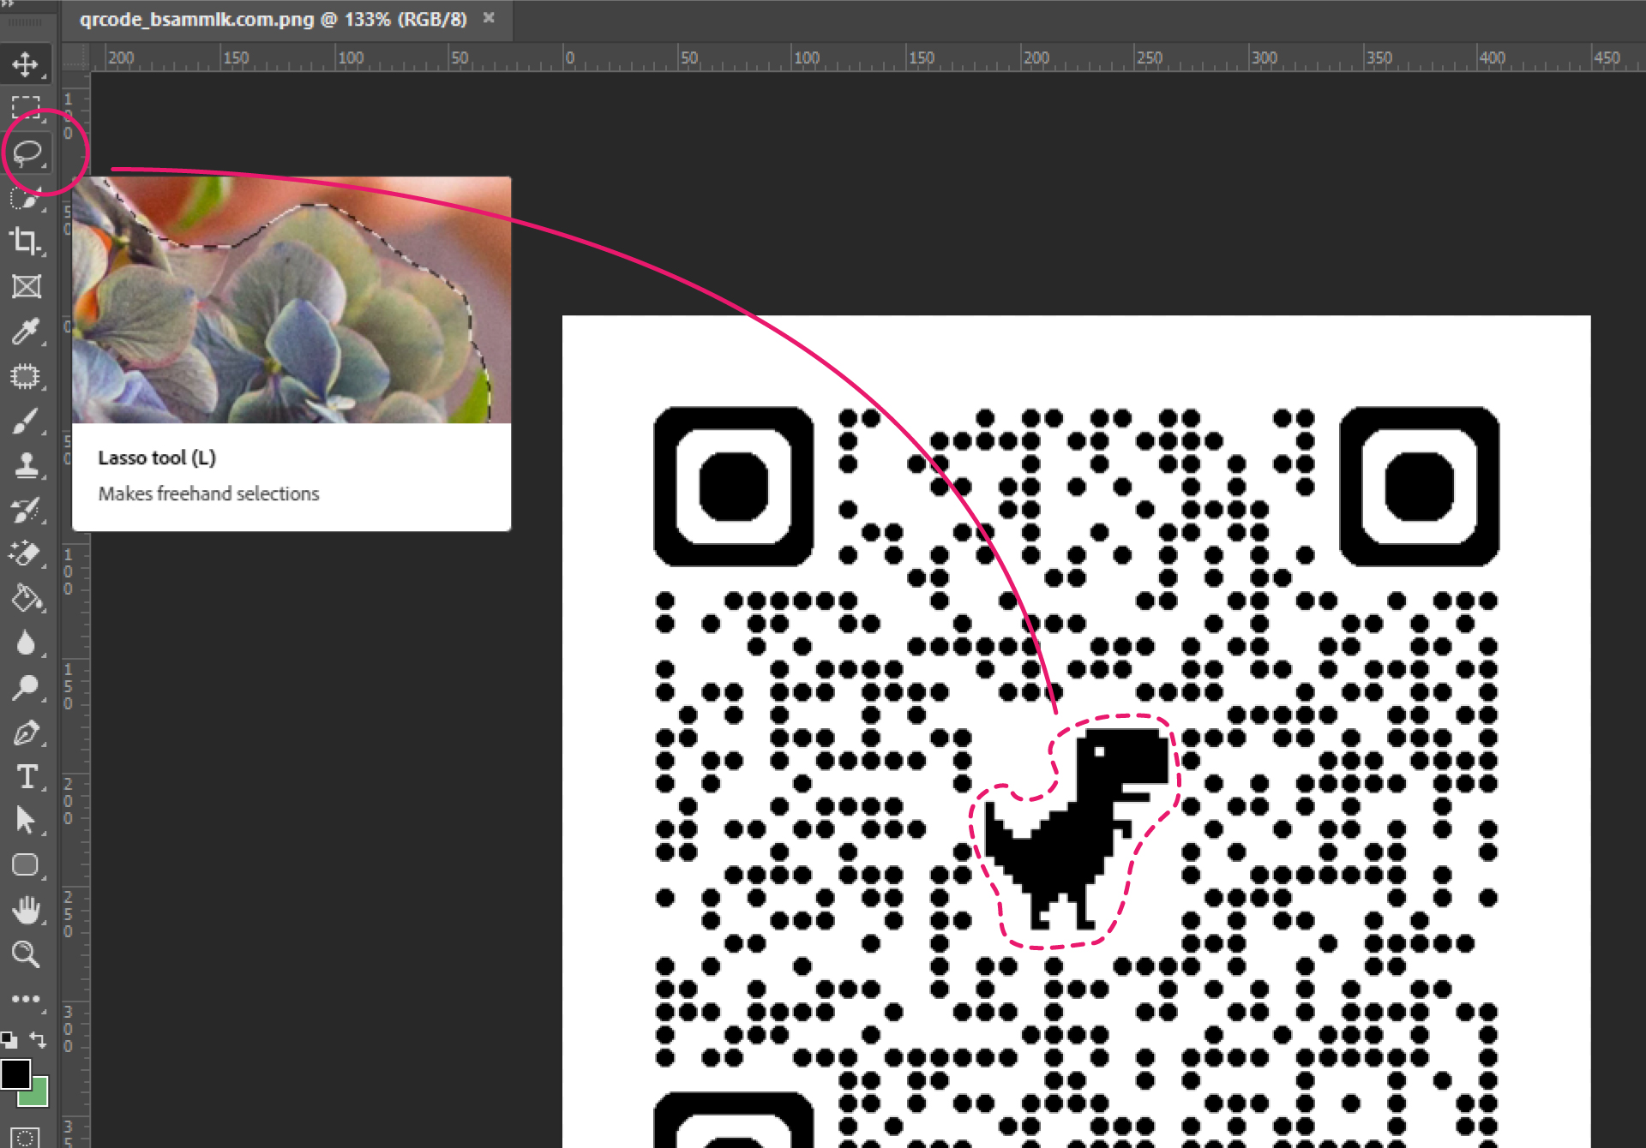
Task: Select the History Brush tool
Action: (x=26, y=510)
